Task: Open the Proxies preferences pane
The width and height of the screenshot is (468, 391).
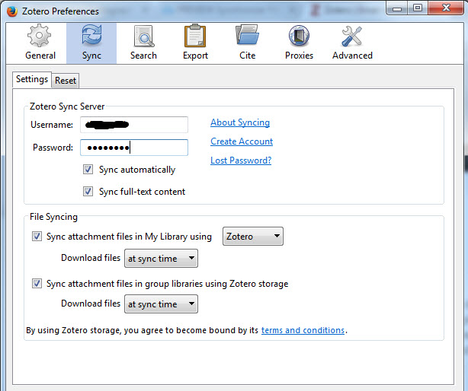Action: pos(299,43)
